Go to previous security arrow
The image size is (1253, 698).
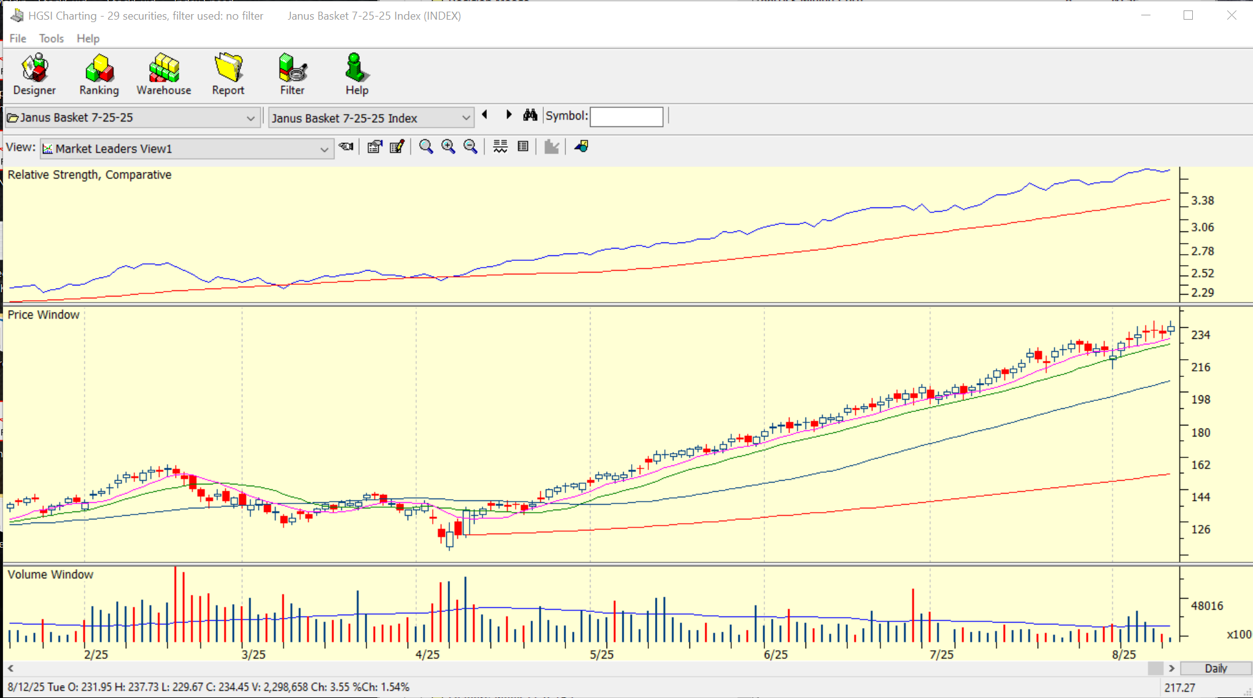coord(485,115)
